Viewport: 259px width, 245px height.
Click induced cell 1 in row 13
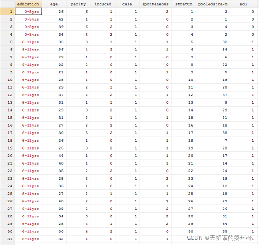click(103, 102)
